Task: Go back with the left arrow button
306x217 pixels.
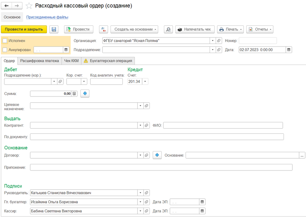Action: [x=6, y=6]
